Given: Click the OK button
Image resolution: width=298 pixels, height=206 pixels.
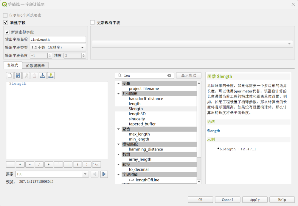Looking at the screenshot, I should coord(200,200).
